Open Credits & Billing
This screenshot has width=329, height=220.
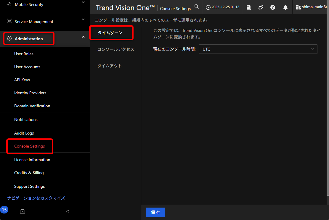point(29,173)
